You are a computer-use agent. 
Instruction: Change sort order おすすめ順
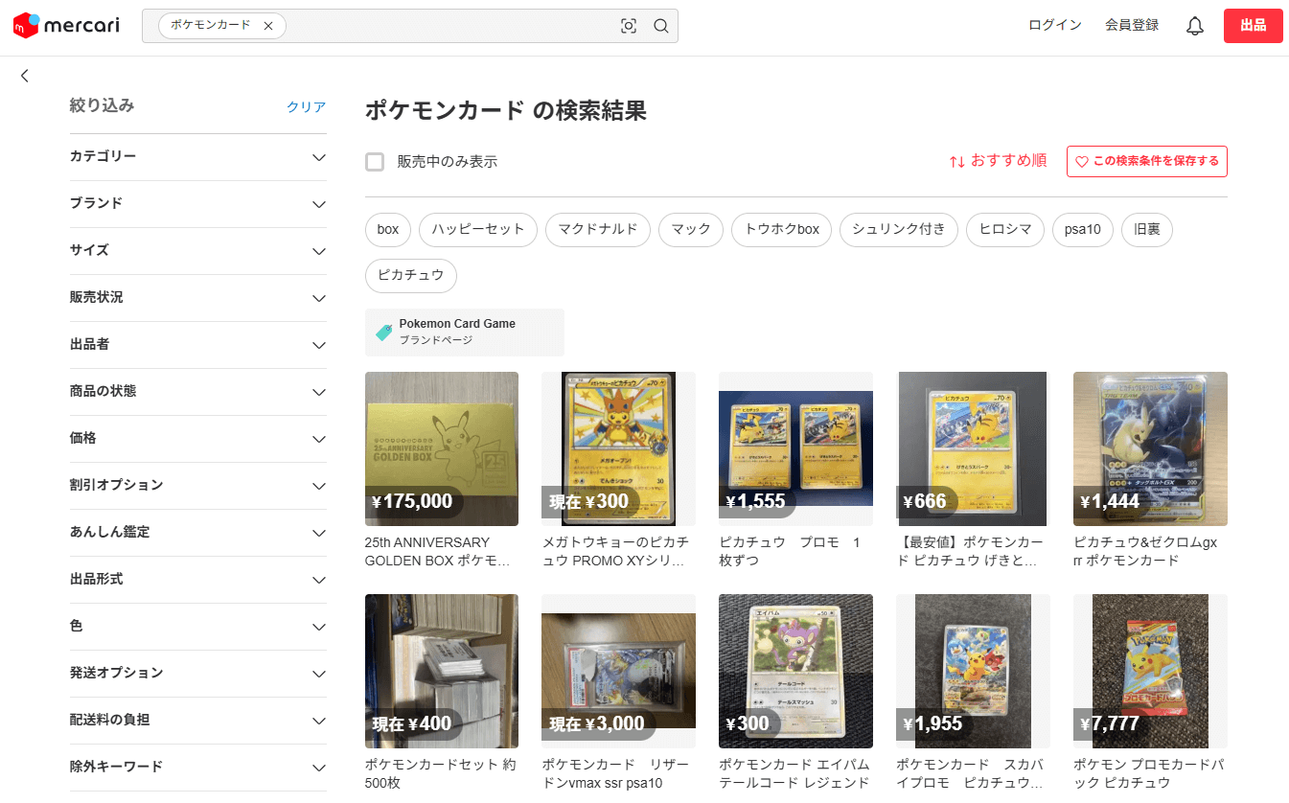point(997,161)
